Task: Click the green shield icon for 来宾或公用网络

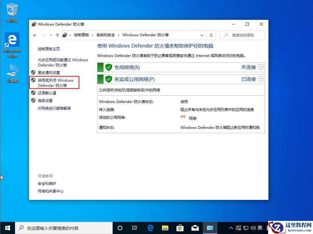Action: [109, 79]
